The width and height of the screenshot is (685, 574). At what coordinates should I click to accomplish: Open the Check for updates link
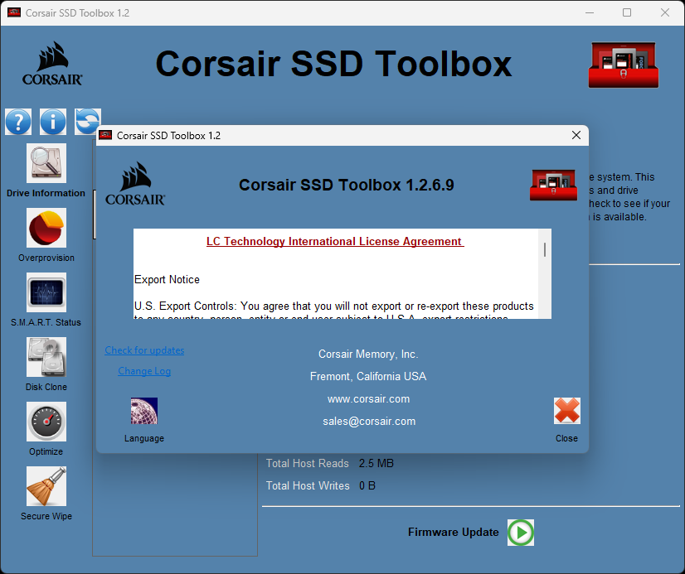[143, 350]
